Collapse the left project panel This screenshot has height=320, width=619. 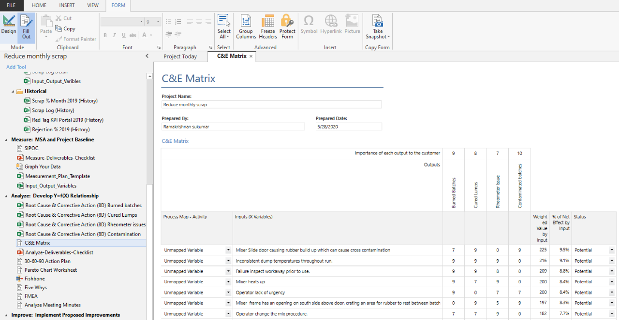147,56
